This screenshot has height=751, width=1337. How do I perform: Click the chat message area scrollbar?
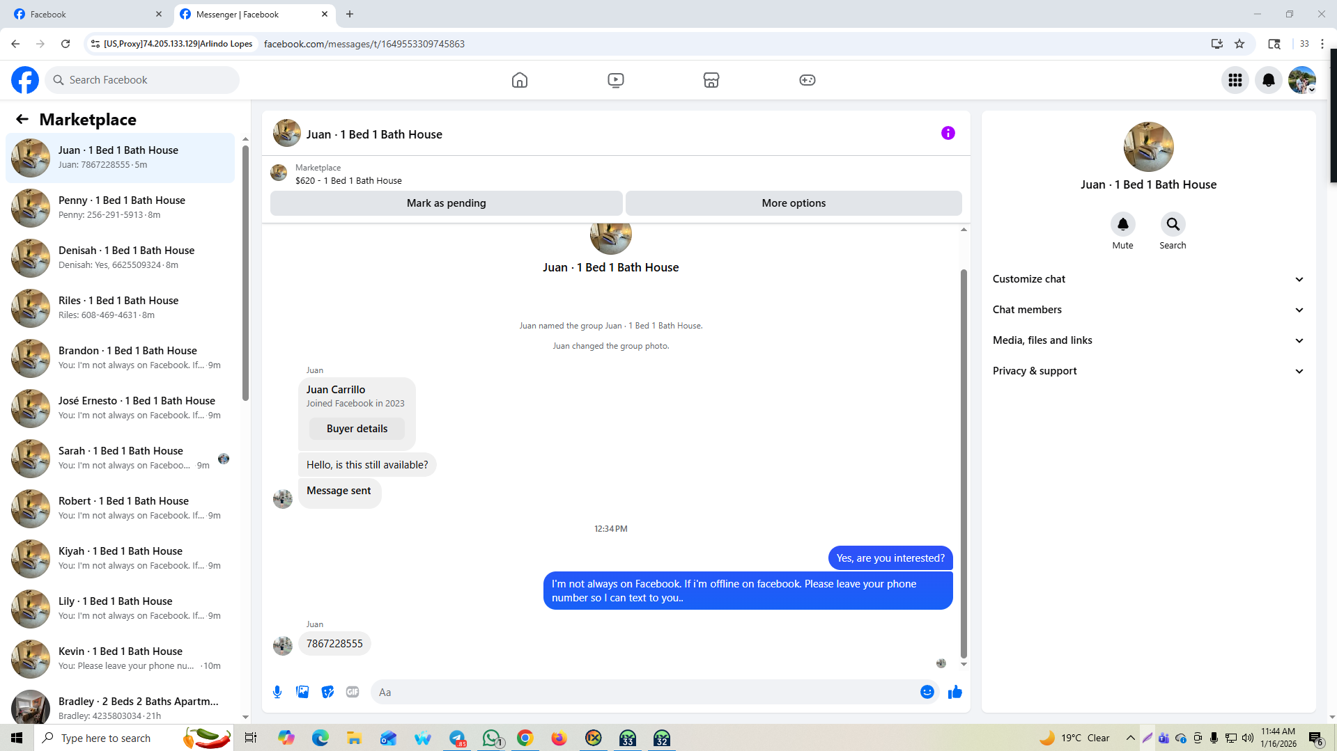tap(964, 463)
